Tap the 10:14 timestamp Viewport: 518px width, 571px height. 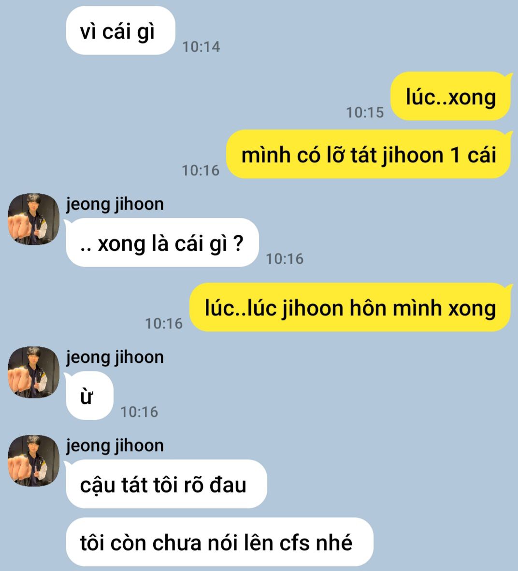(x=201, y=46)
